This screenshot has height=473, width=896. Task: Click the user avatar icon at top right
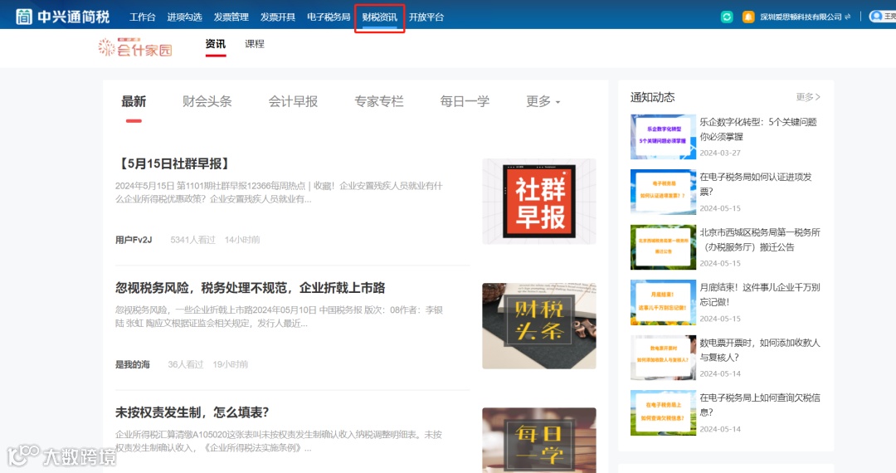pyautogui.click(x=875, y=16)
